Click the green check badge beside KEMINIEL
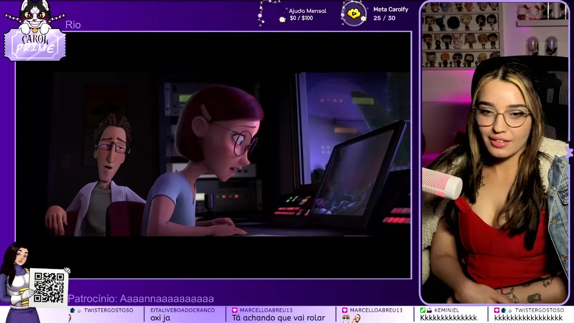 [x=422, y=310]
